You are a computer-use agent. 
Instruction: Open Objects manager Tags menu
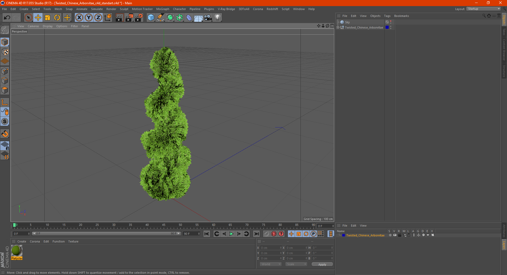(x=387, y=16)
